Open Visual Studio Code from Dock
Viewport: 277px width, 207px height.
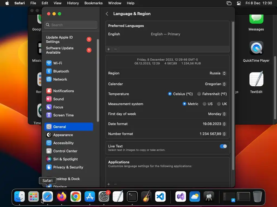pyautogui.click(x=160, y=196)
